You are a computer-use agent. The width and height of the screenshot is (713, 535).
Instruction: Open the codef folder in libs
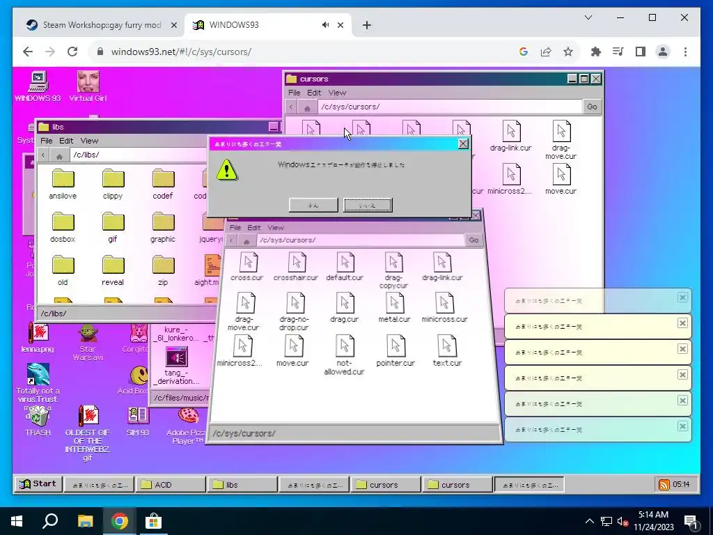coord(163,184)
